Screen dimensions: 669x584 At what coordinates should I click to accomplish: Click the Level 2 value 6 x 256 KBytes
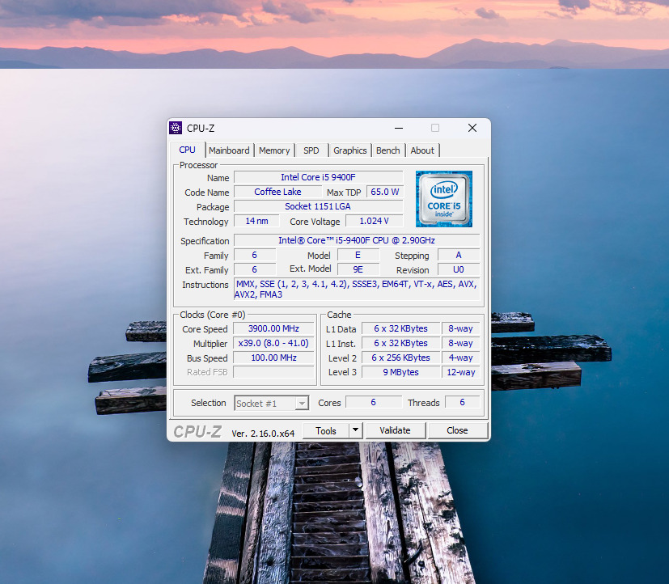tap(400, 358)
